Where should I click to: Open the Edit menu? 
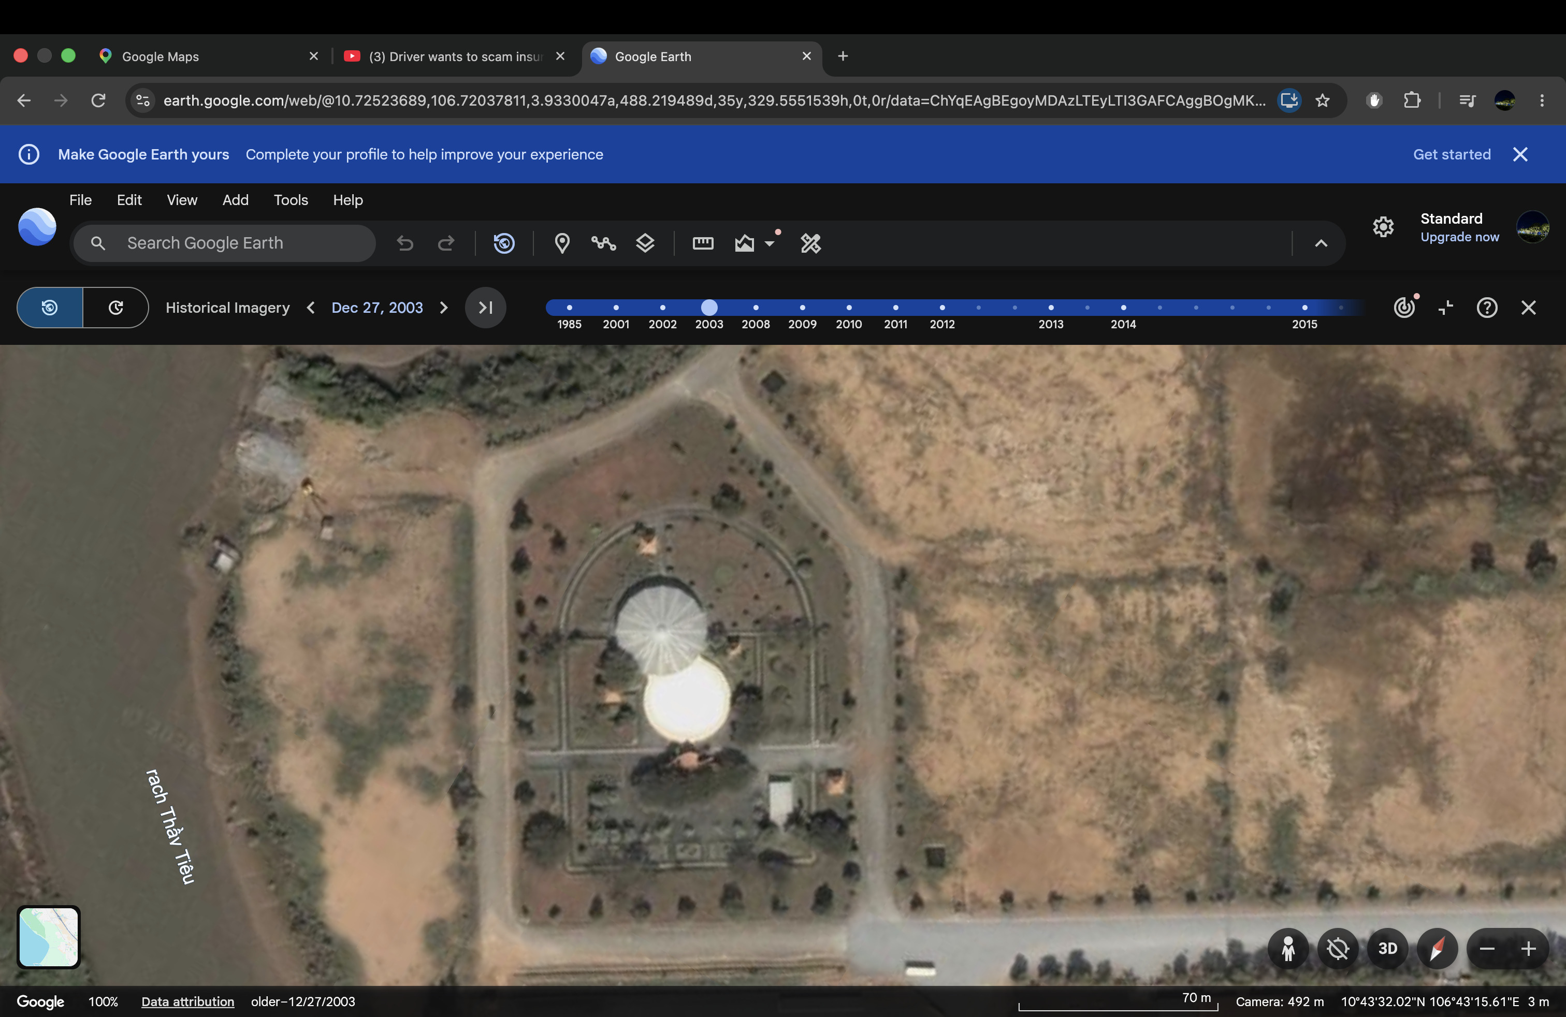(129, 200)
